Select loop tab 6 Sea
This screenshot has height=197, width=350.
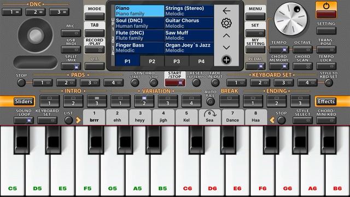coord(209,117)
